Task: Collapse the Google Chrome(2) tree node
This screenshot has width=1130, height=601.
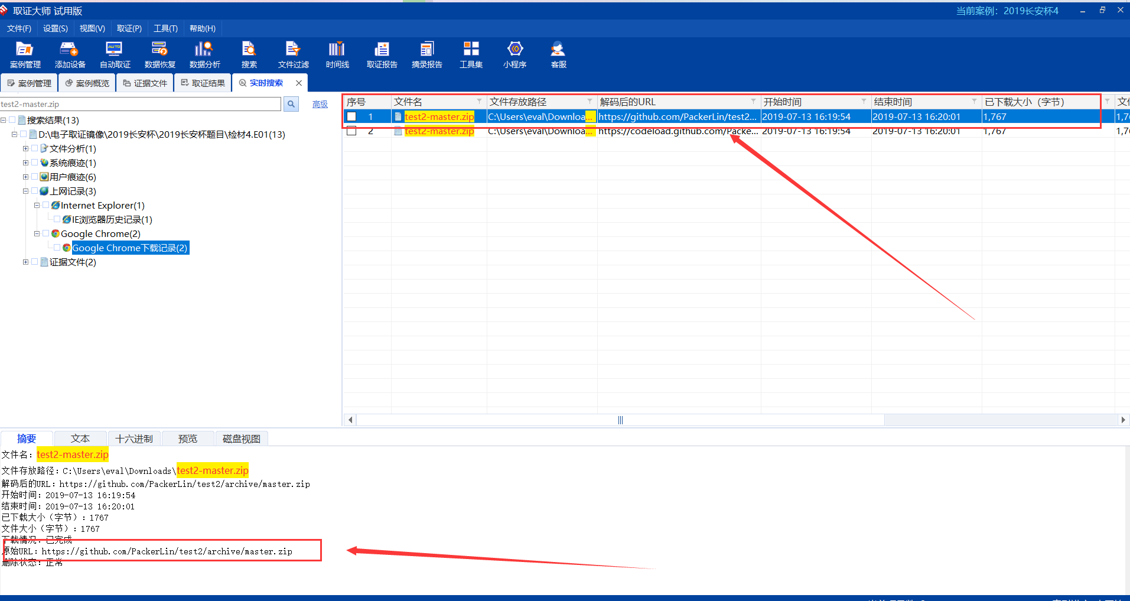Action: coord(37,233)
